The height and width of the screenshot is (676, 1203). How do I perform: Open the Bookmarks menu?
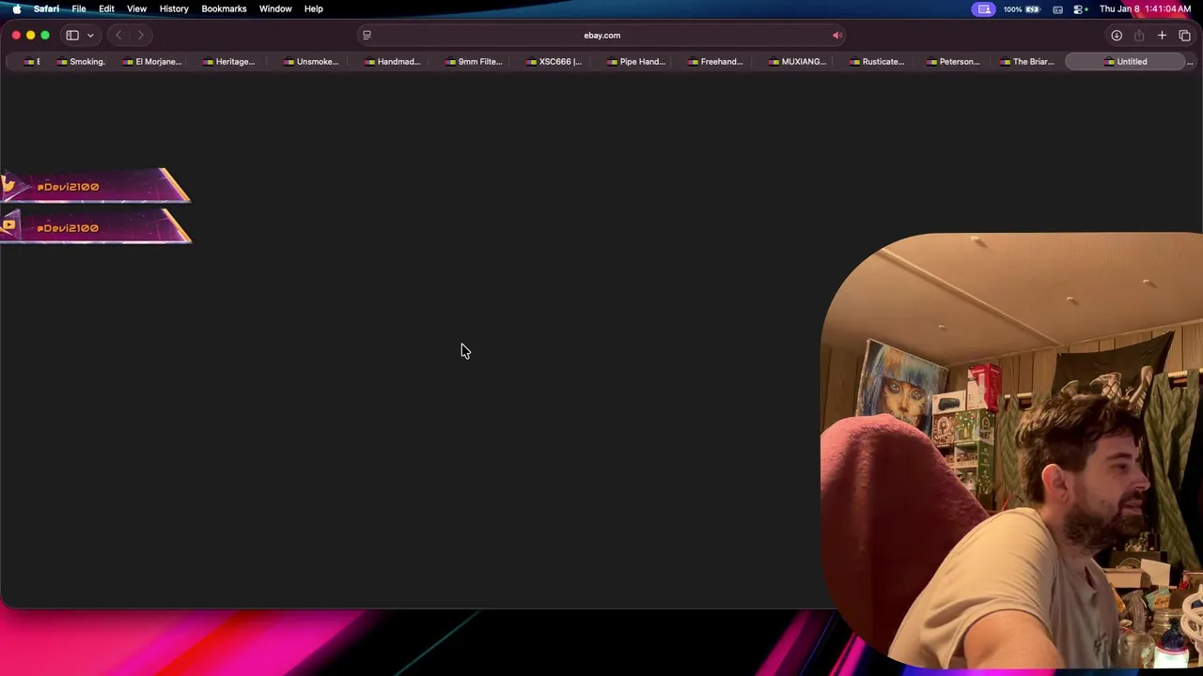coord(224,8)
